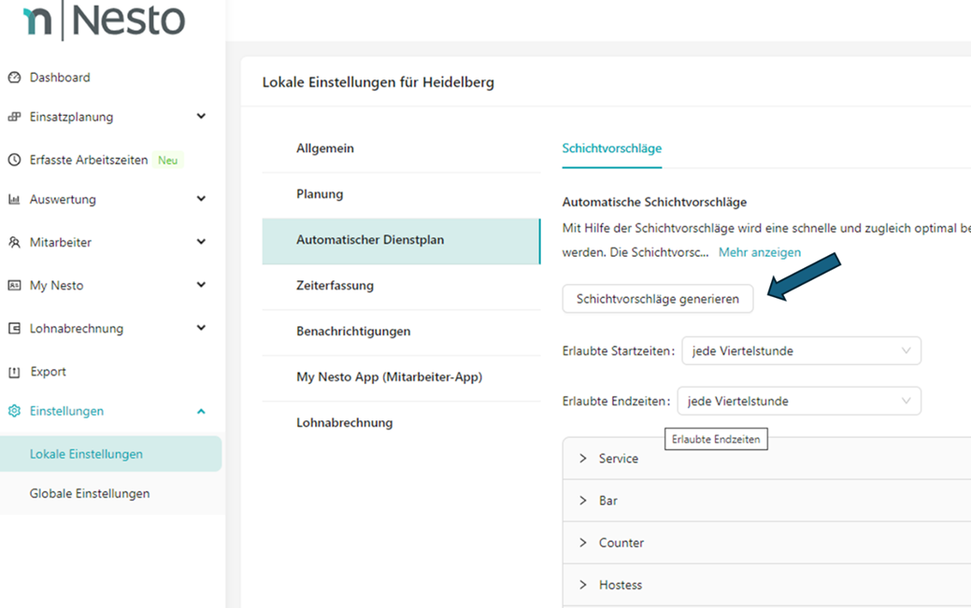Click the clock icon for Erfasste Arbeitszeiten
Image resolution: width=971 pixels, height=608 pixels.
14,160
